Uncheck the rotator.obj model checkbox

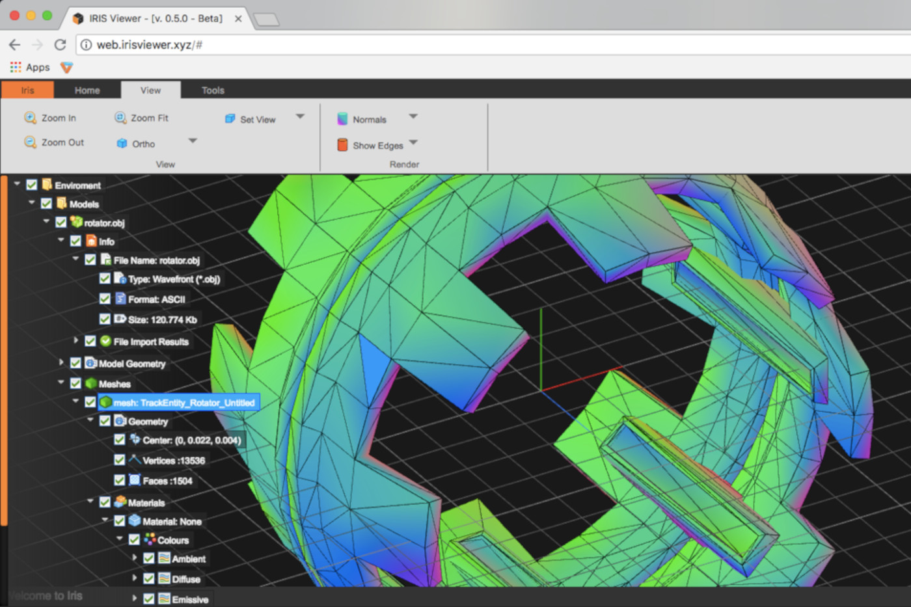(x=61, y=223)
